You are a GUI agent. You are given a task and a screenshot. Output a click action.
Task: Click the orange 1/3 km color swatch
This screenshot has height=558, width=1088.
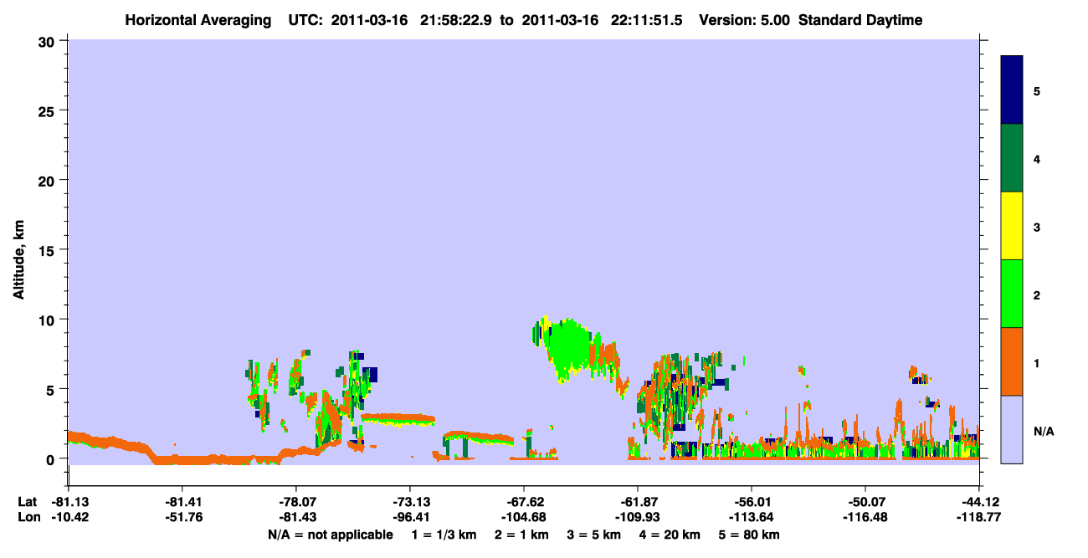[1012, 361]
